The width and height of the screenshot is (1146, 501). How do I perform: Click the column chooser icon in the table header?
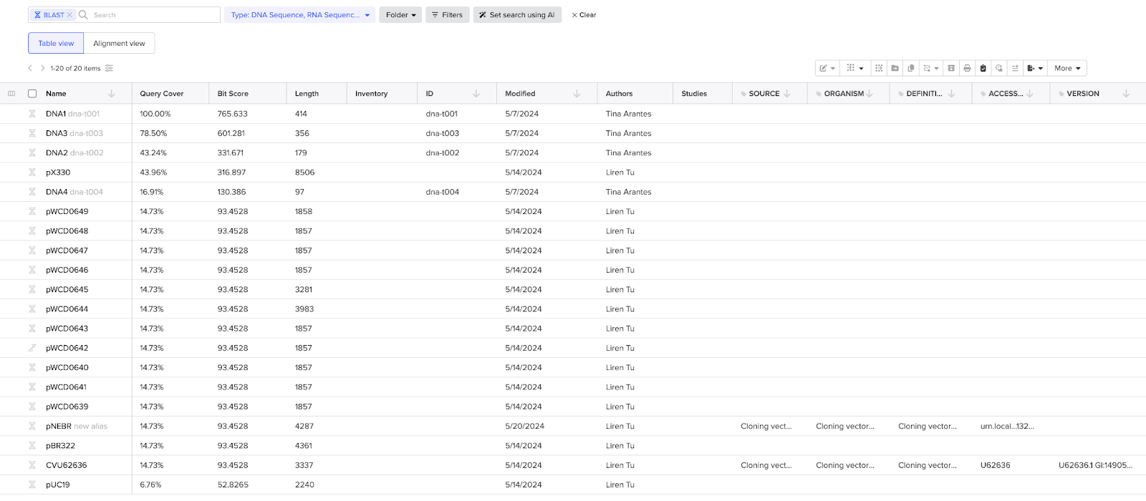[11, 94]
